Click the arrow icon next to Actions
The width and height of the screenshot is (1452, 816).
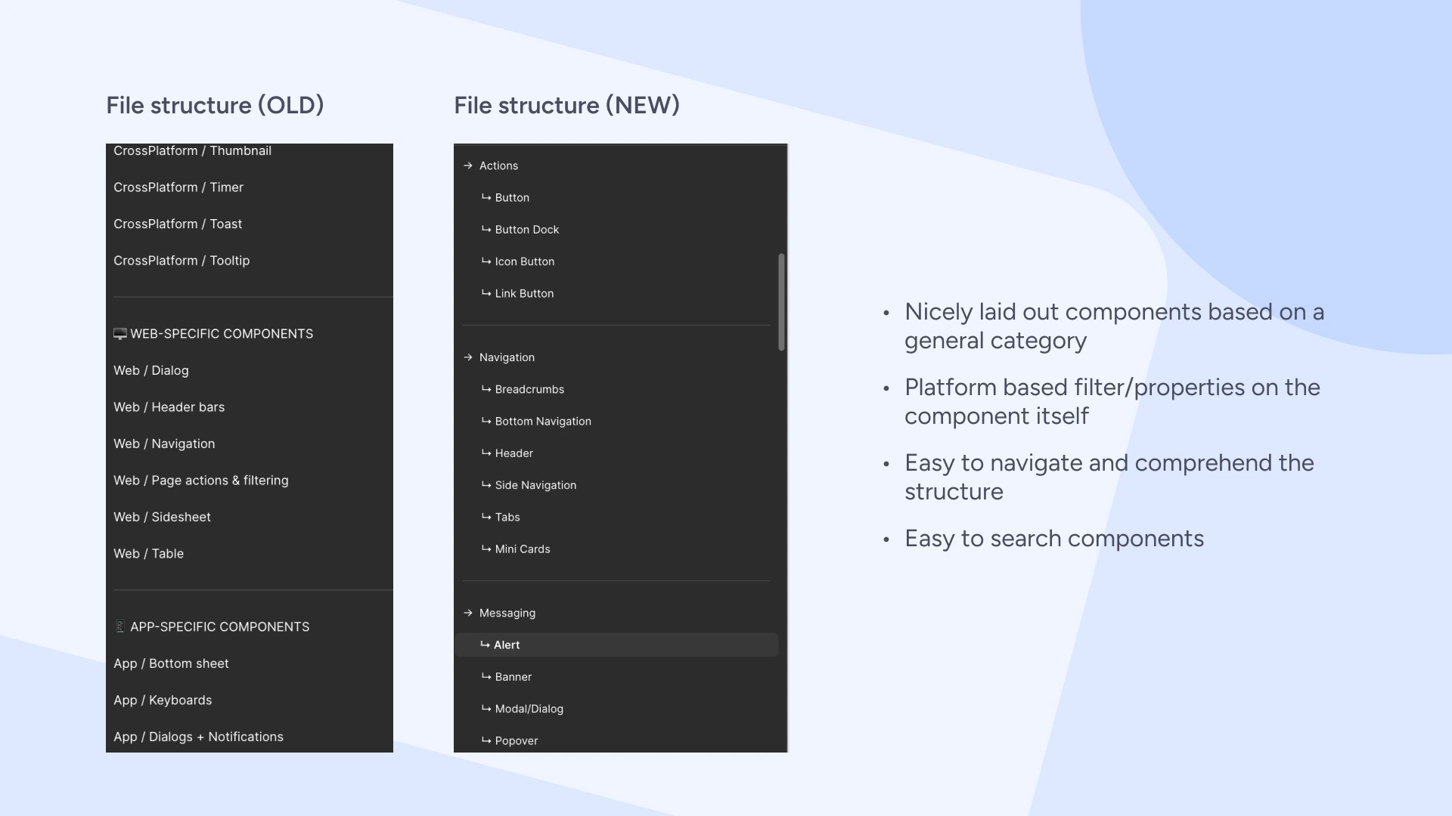pos(468,165)
